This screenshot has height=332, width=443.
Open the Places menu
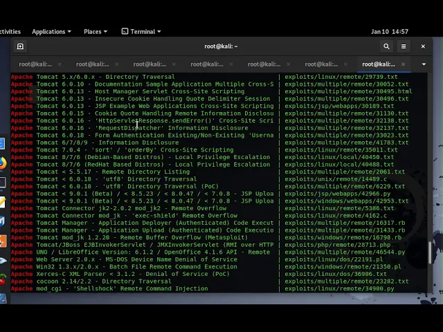click(96, 32)
